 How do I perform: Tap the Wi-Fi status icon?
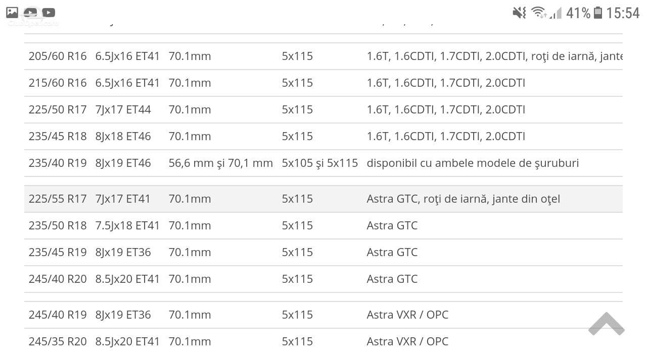click(x=539, y=13)
